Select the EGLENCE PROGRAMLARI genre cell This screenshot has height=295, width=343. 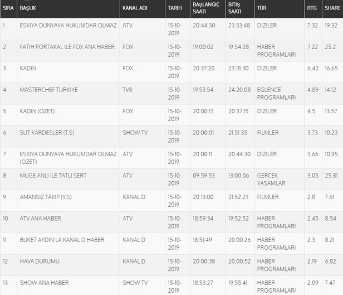[x=269, y=93]
